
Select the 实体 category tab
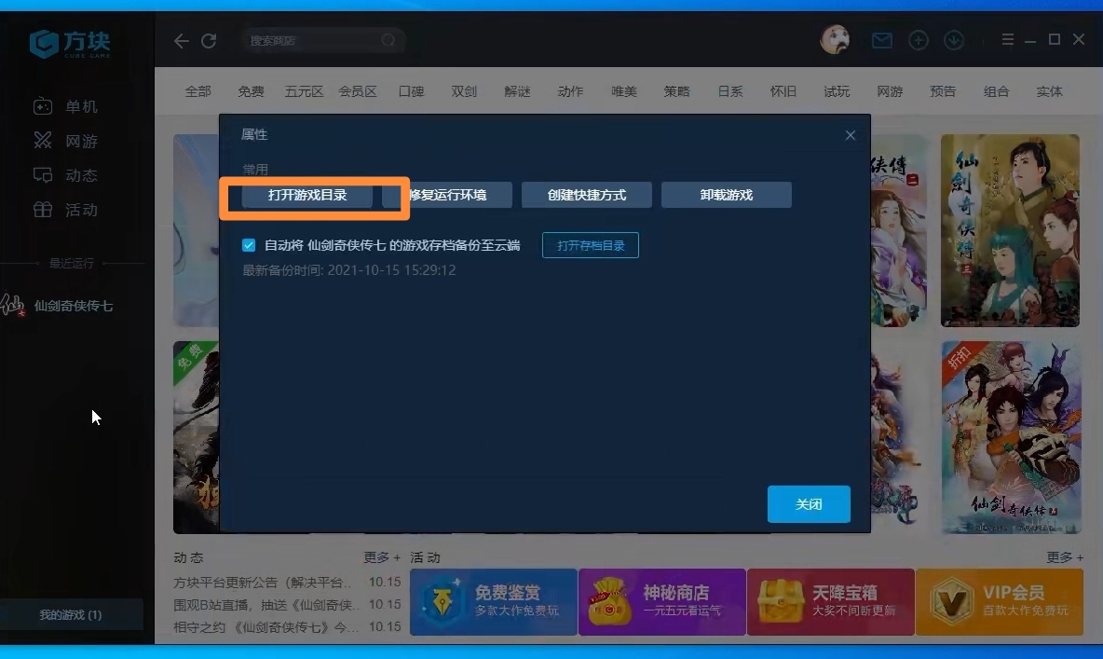[1049, 91]
